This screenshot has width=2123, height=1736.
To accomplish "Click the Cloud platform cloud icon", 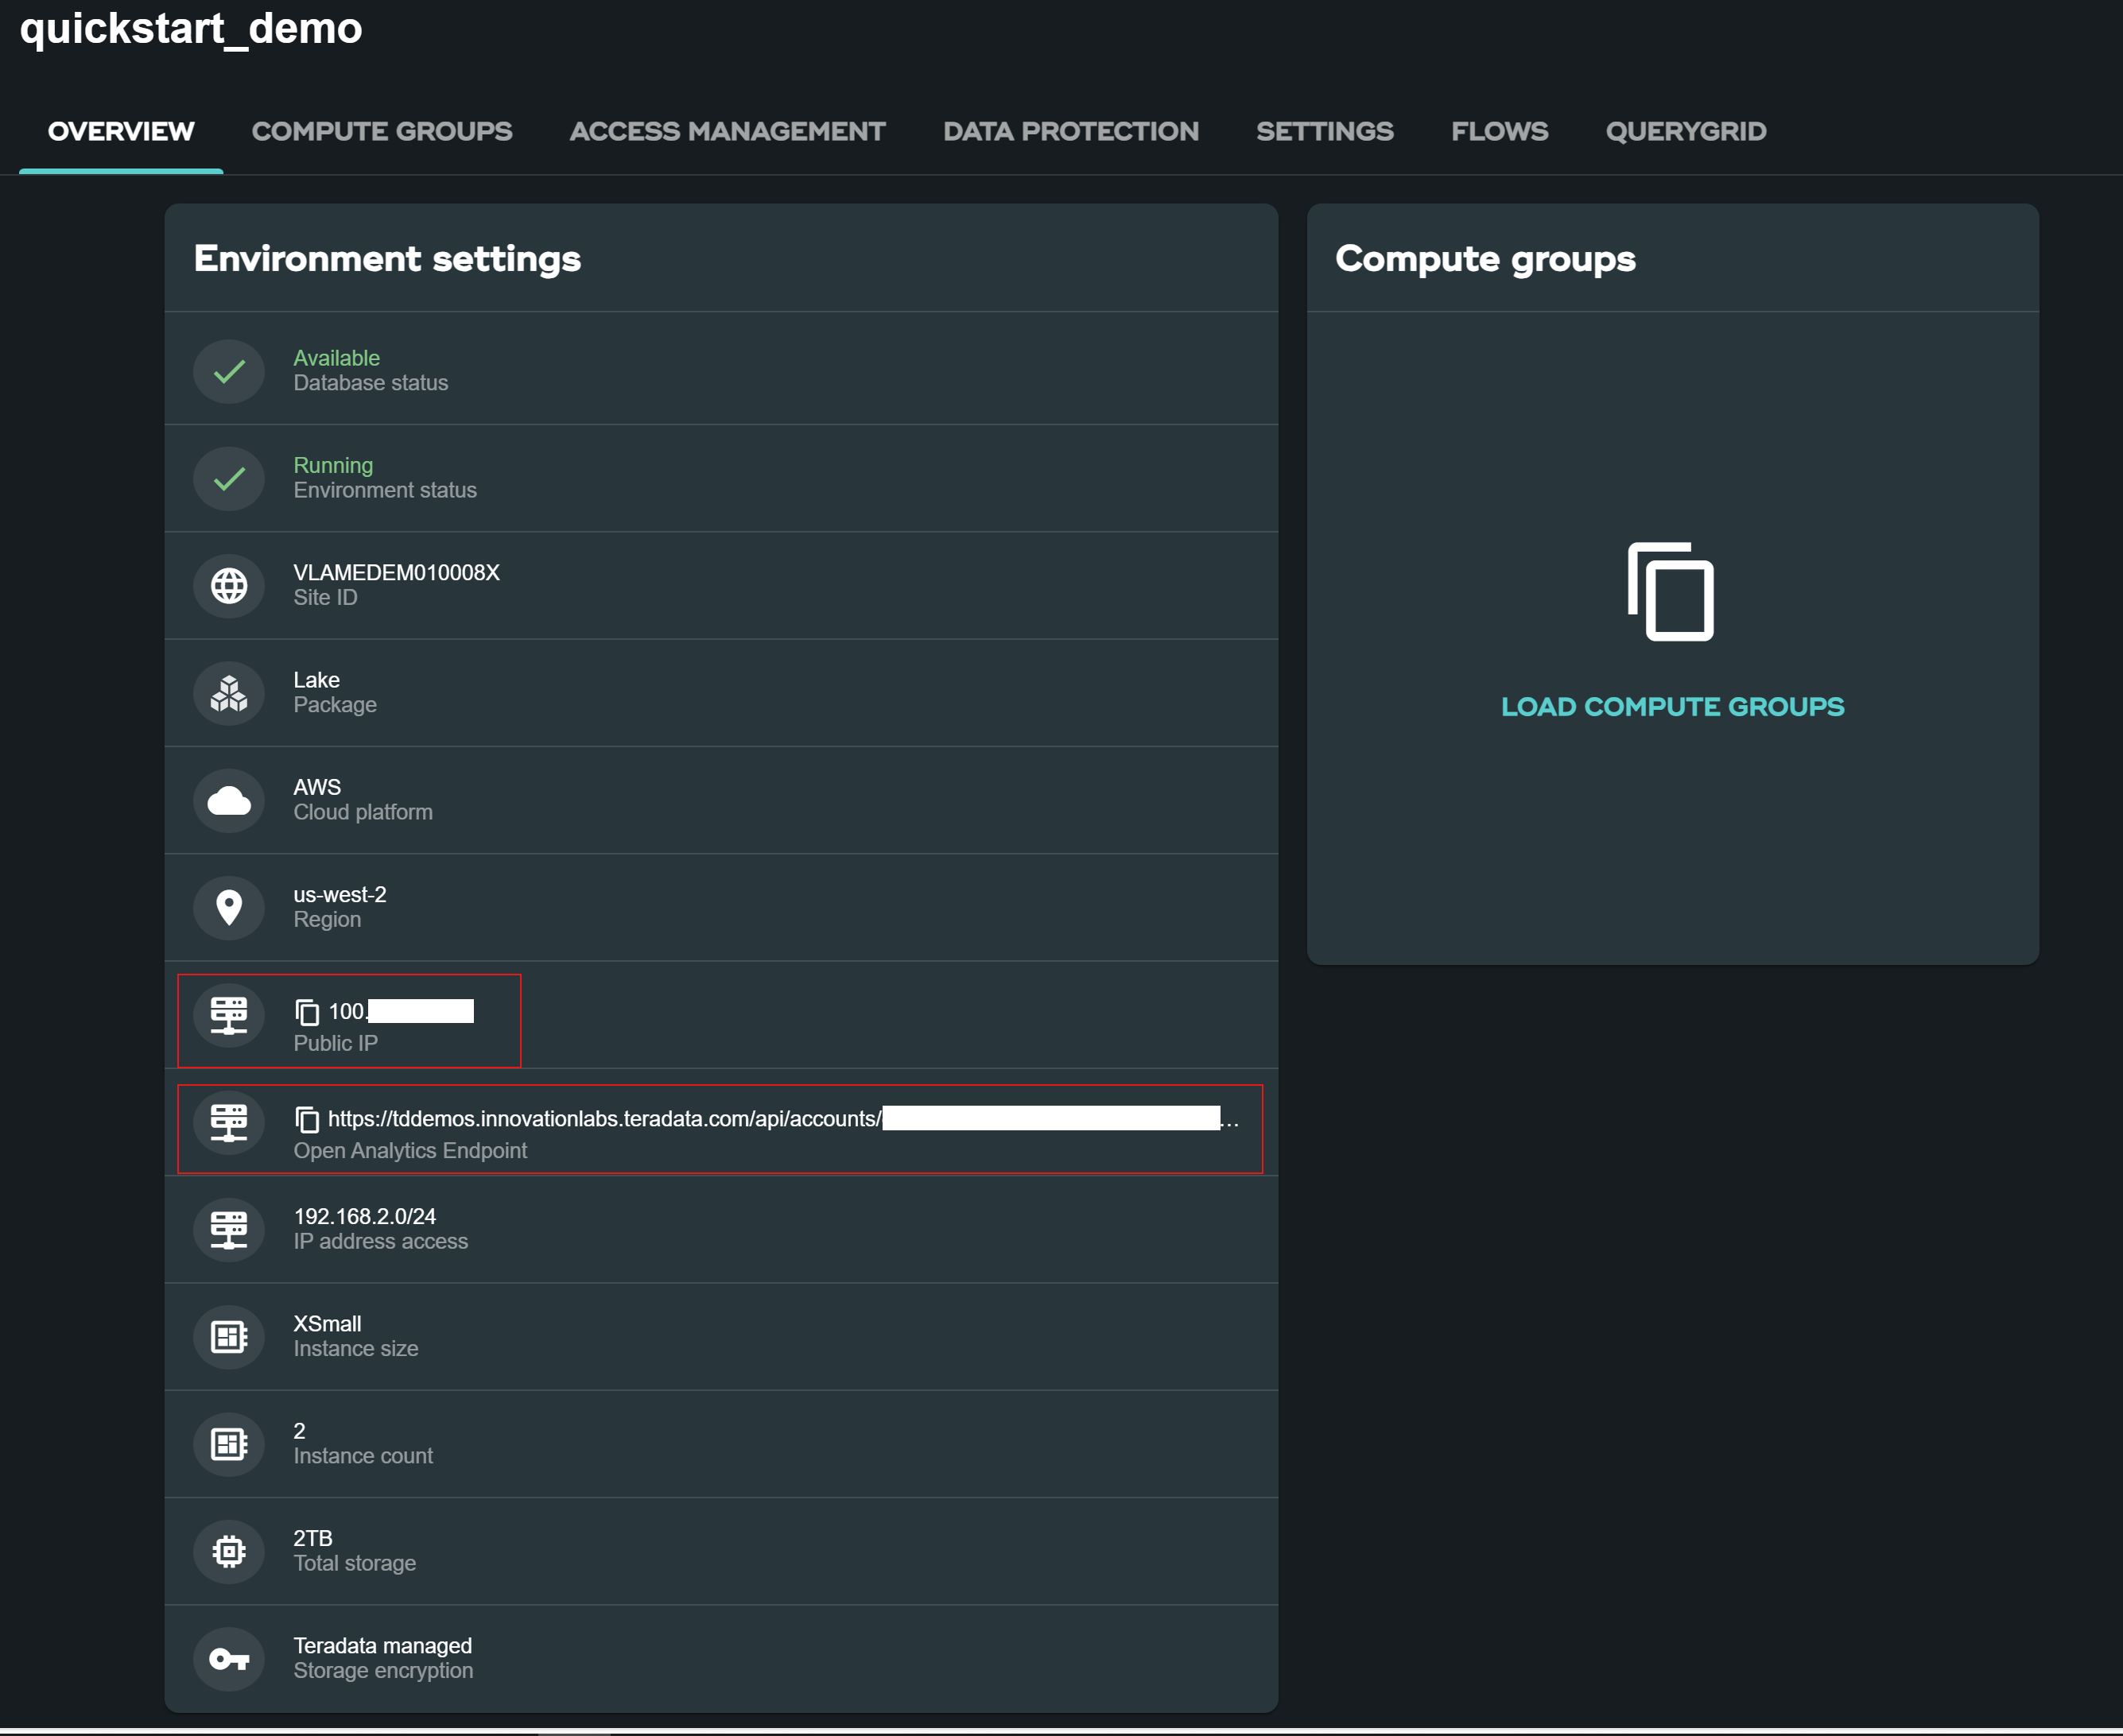I will coord(229,800).
